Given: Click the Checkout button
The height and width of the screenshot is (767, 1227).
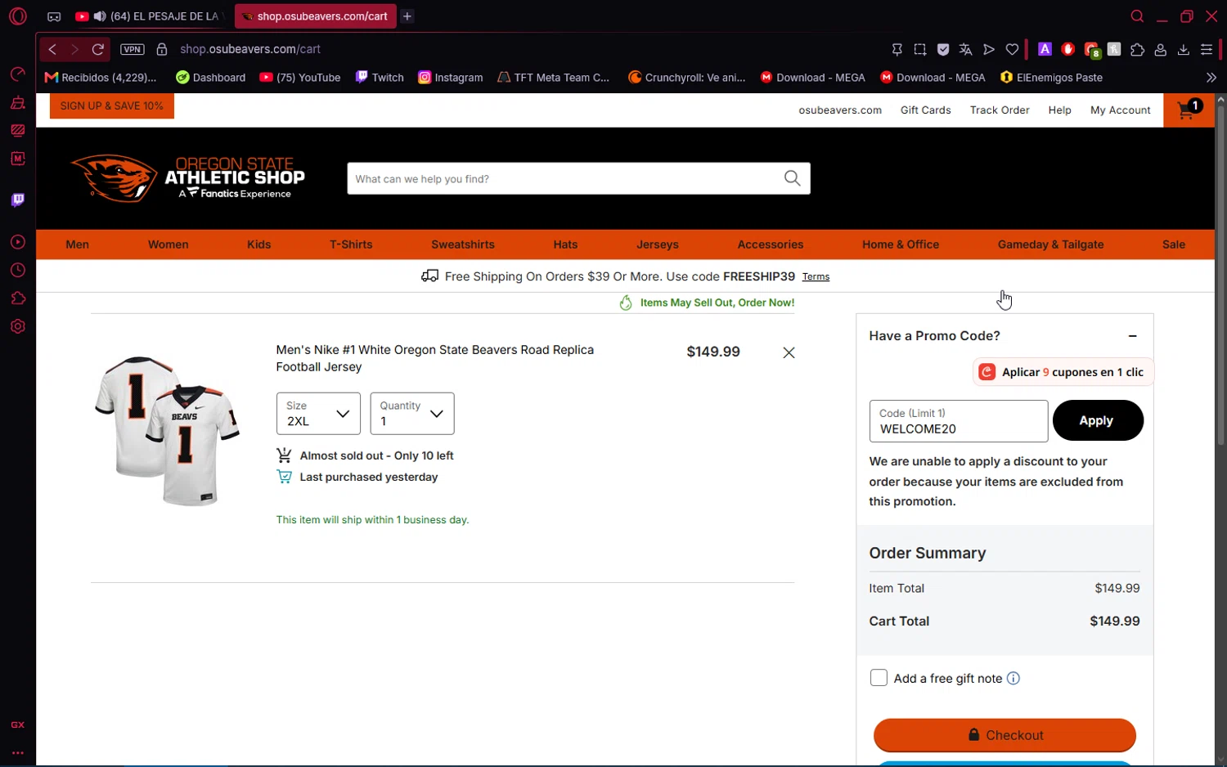Looking at the screenshot, I should (x=1005, y=735).
